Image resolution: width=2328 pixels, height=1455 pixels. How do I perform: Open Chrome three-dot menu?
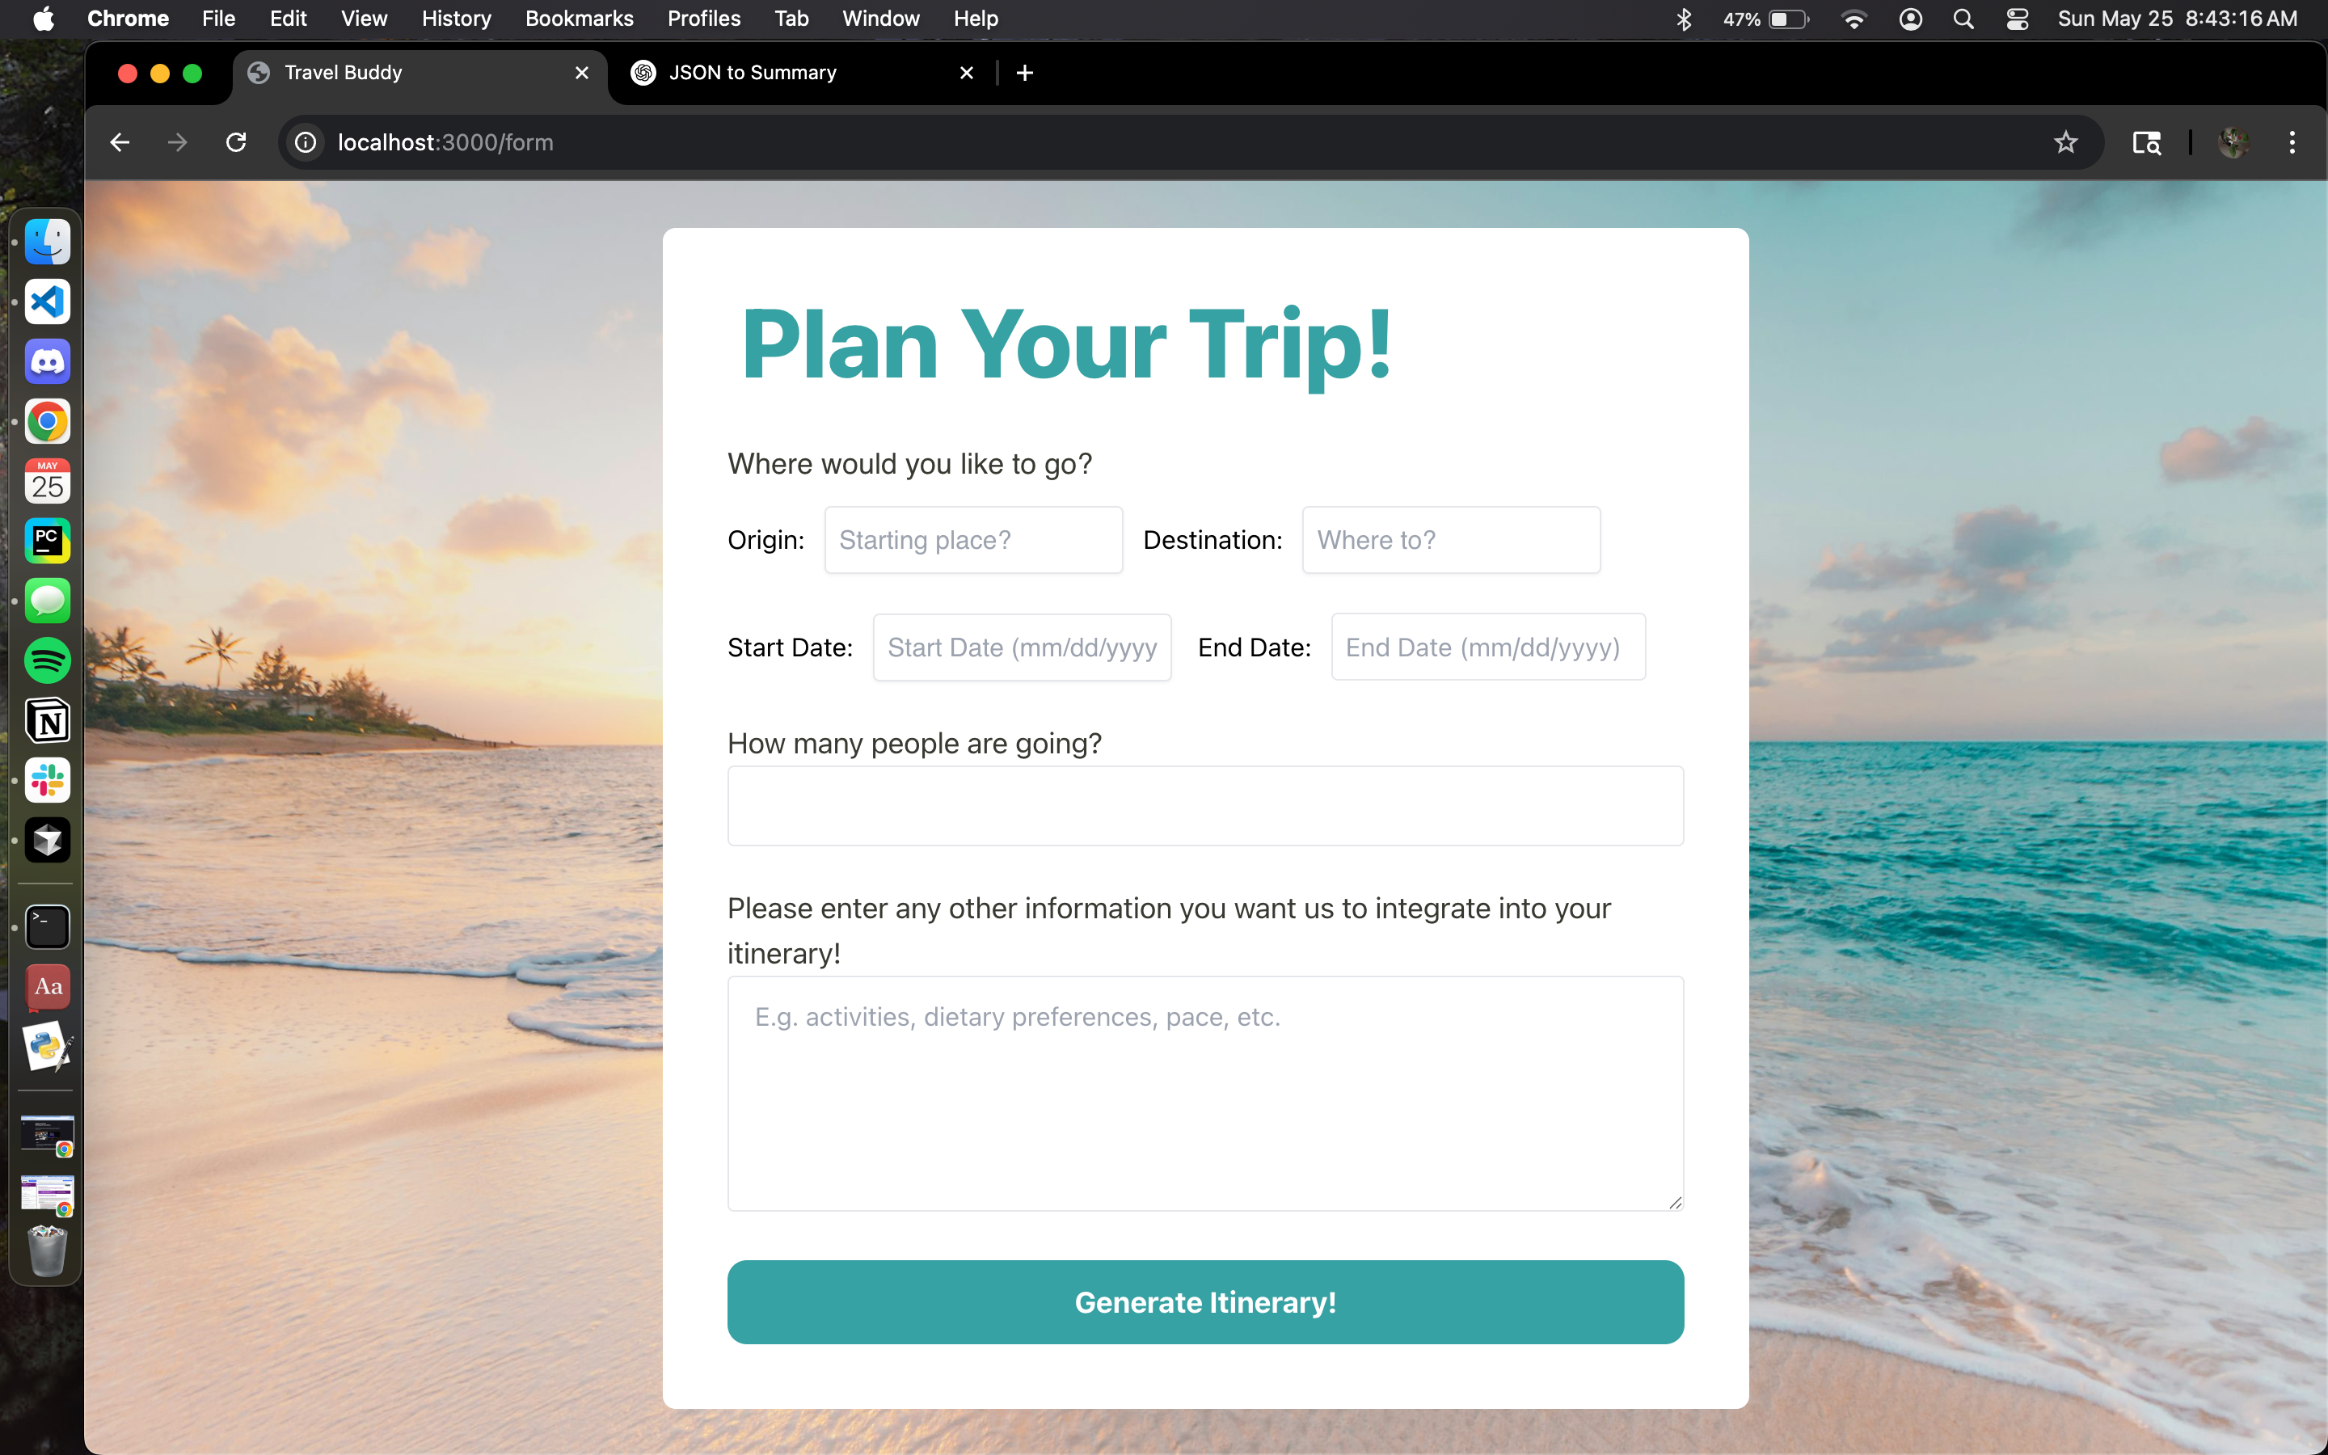[2292, 142]
